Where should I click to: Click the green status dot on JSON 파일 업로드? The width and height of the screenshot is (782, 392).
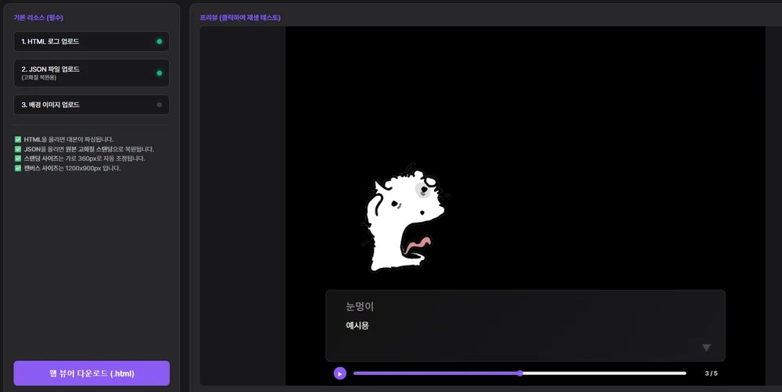pos(159,73)
